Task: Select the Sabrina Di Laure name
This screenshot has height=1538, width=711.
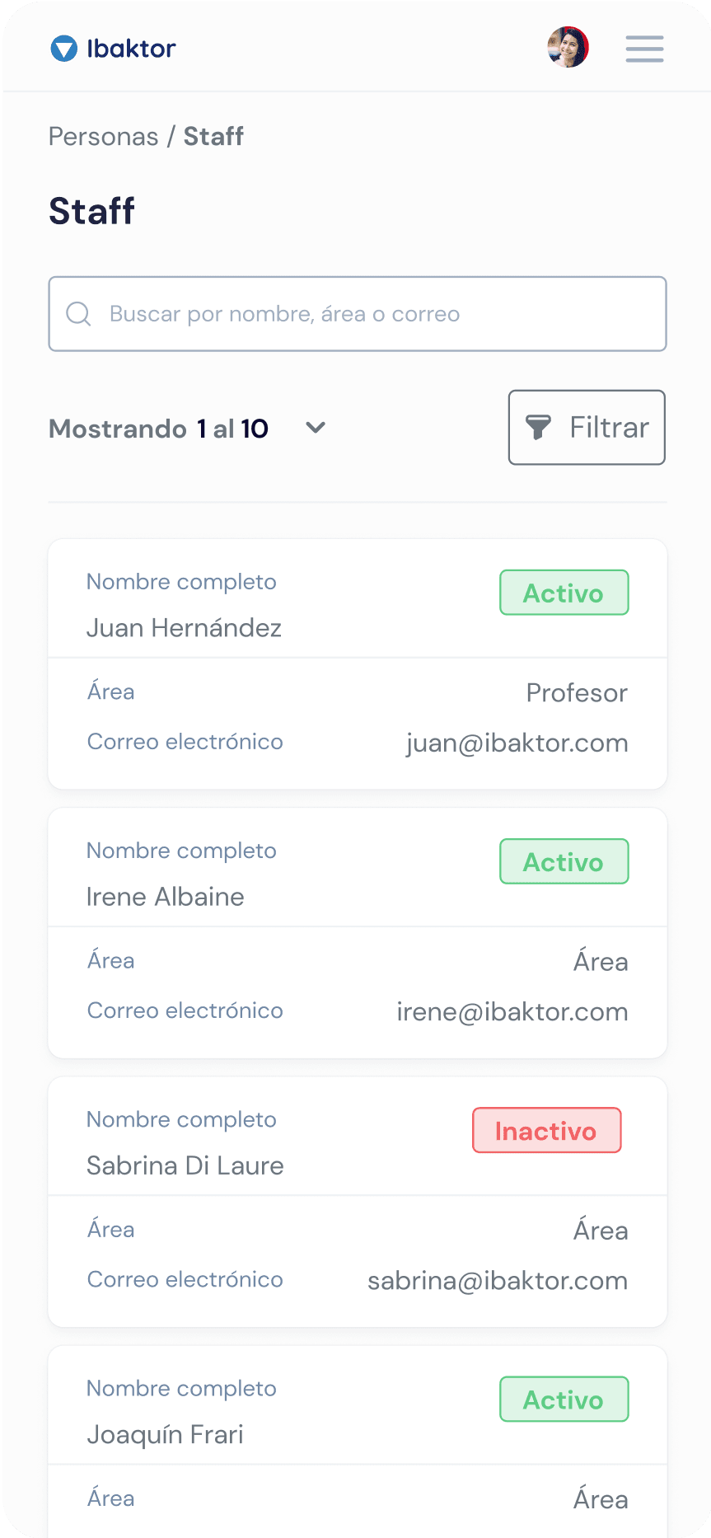Action: pyautogui.click(x=185, y=1165)
